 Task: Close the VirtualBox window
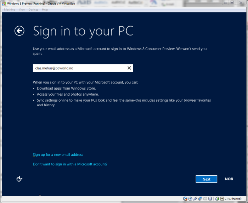pyautogui.click(x=241, y=2)
